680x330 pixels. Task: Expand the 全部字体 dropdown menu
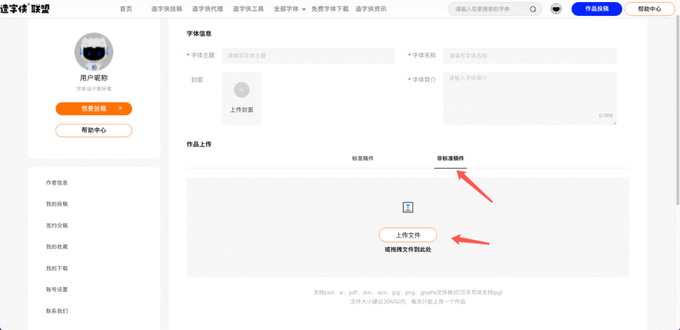[290, 9]
